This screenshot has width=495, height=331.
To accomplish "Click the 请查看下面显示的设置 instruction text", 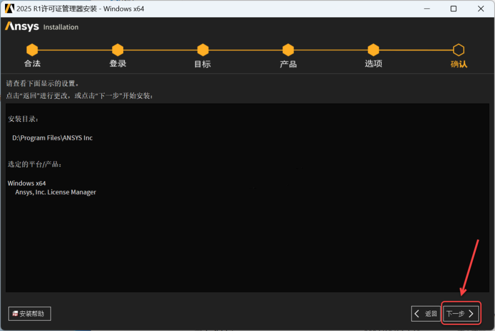I will click(43, 83).
